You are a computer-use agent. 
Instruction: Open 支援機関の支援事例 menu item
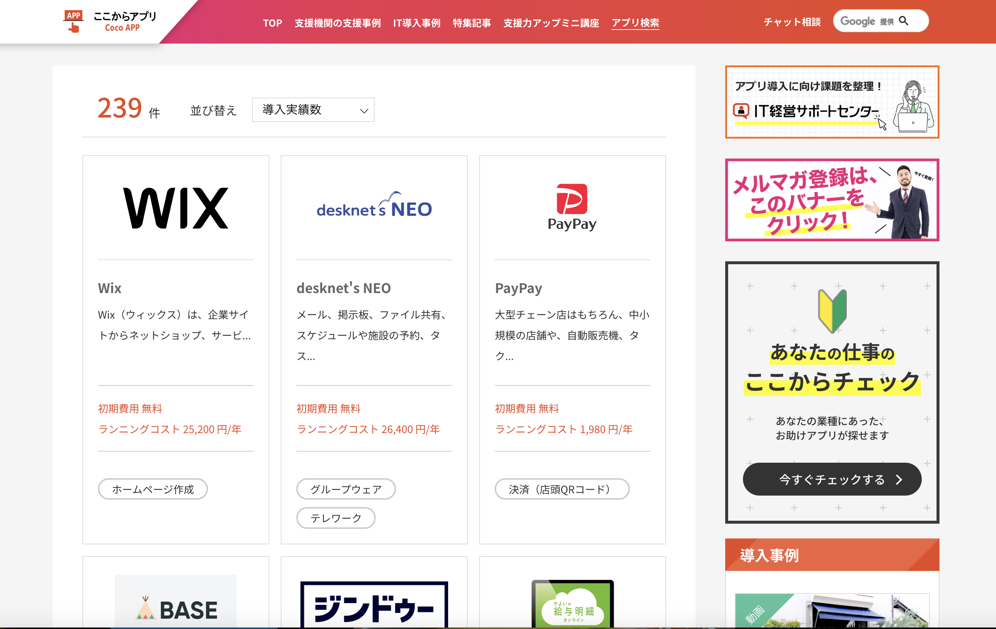(x=338, y=23)
